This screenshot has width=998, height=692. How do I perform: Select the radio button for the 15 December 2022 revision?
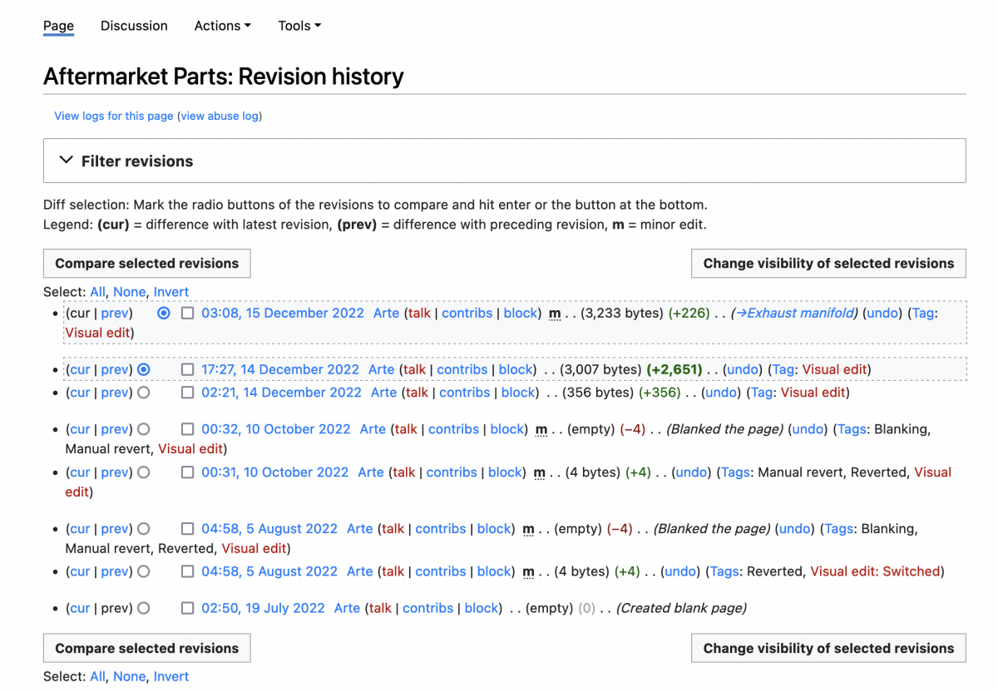tap(163, 313)
